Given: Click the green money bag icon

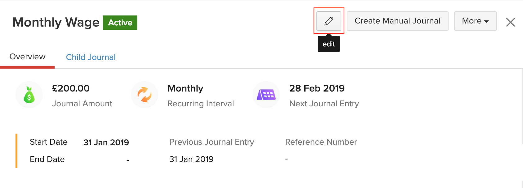Looking at the screenshot, I should 29,95.
